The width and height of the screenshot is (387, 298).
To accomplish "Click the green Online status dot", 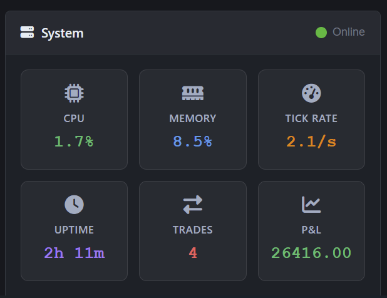I will pyautogui.click(x=321, y=33).
